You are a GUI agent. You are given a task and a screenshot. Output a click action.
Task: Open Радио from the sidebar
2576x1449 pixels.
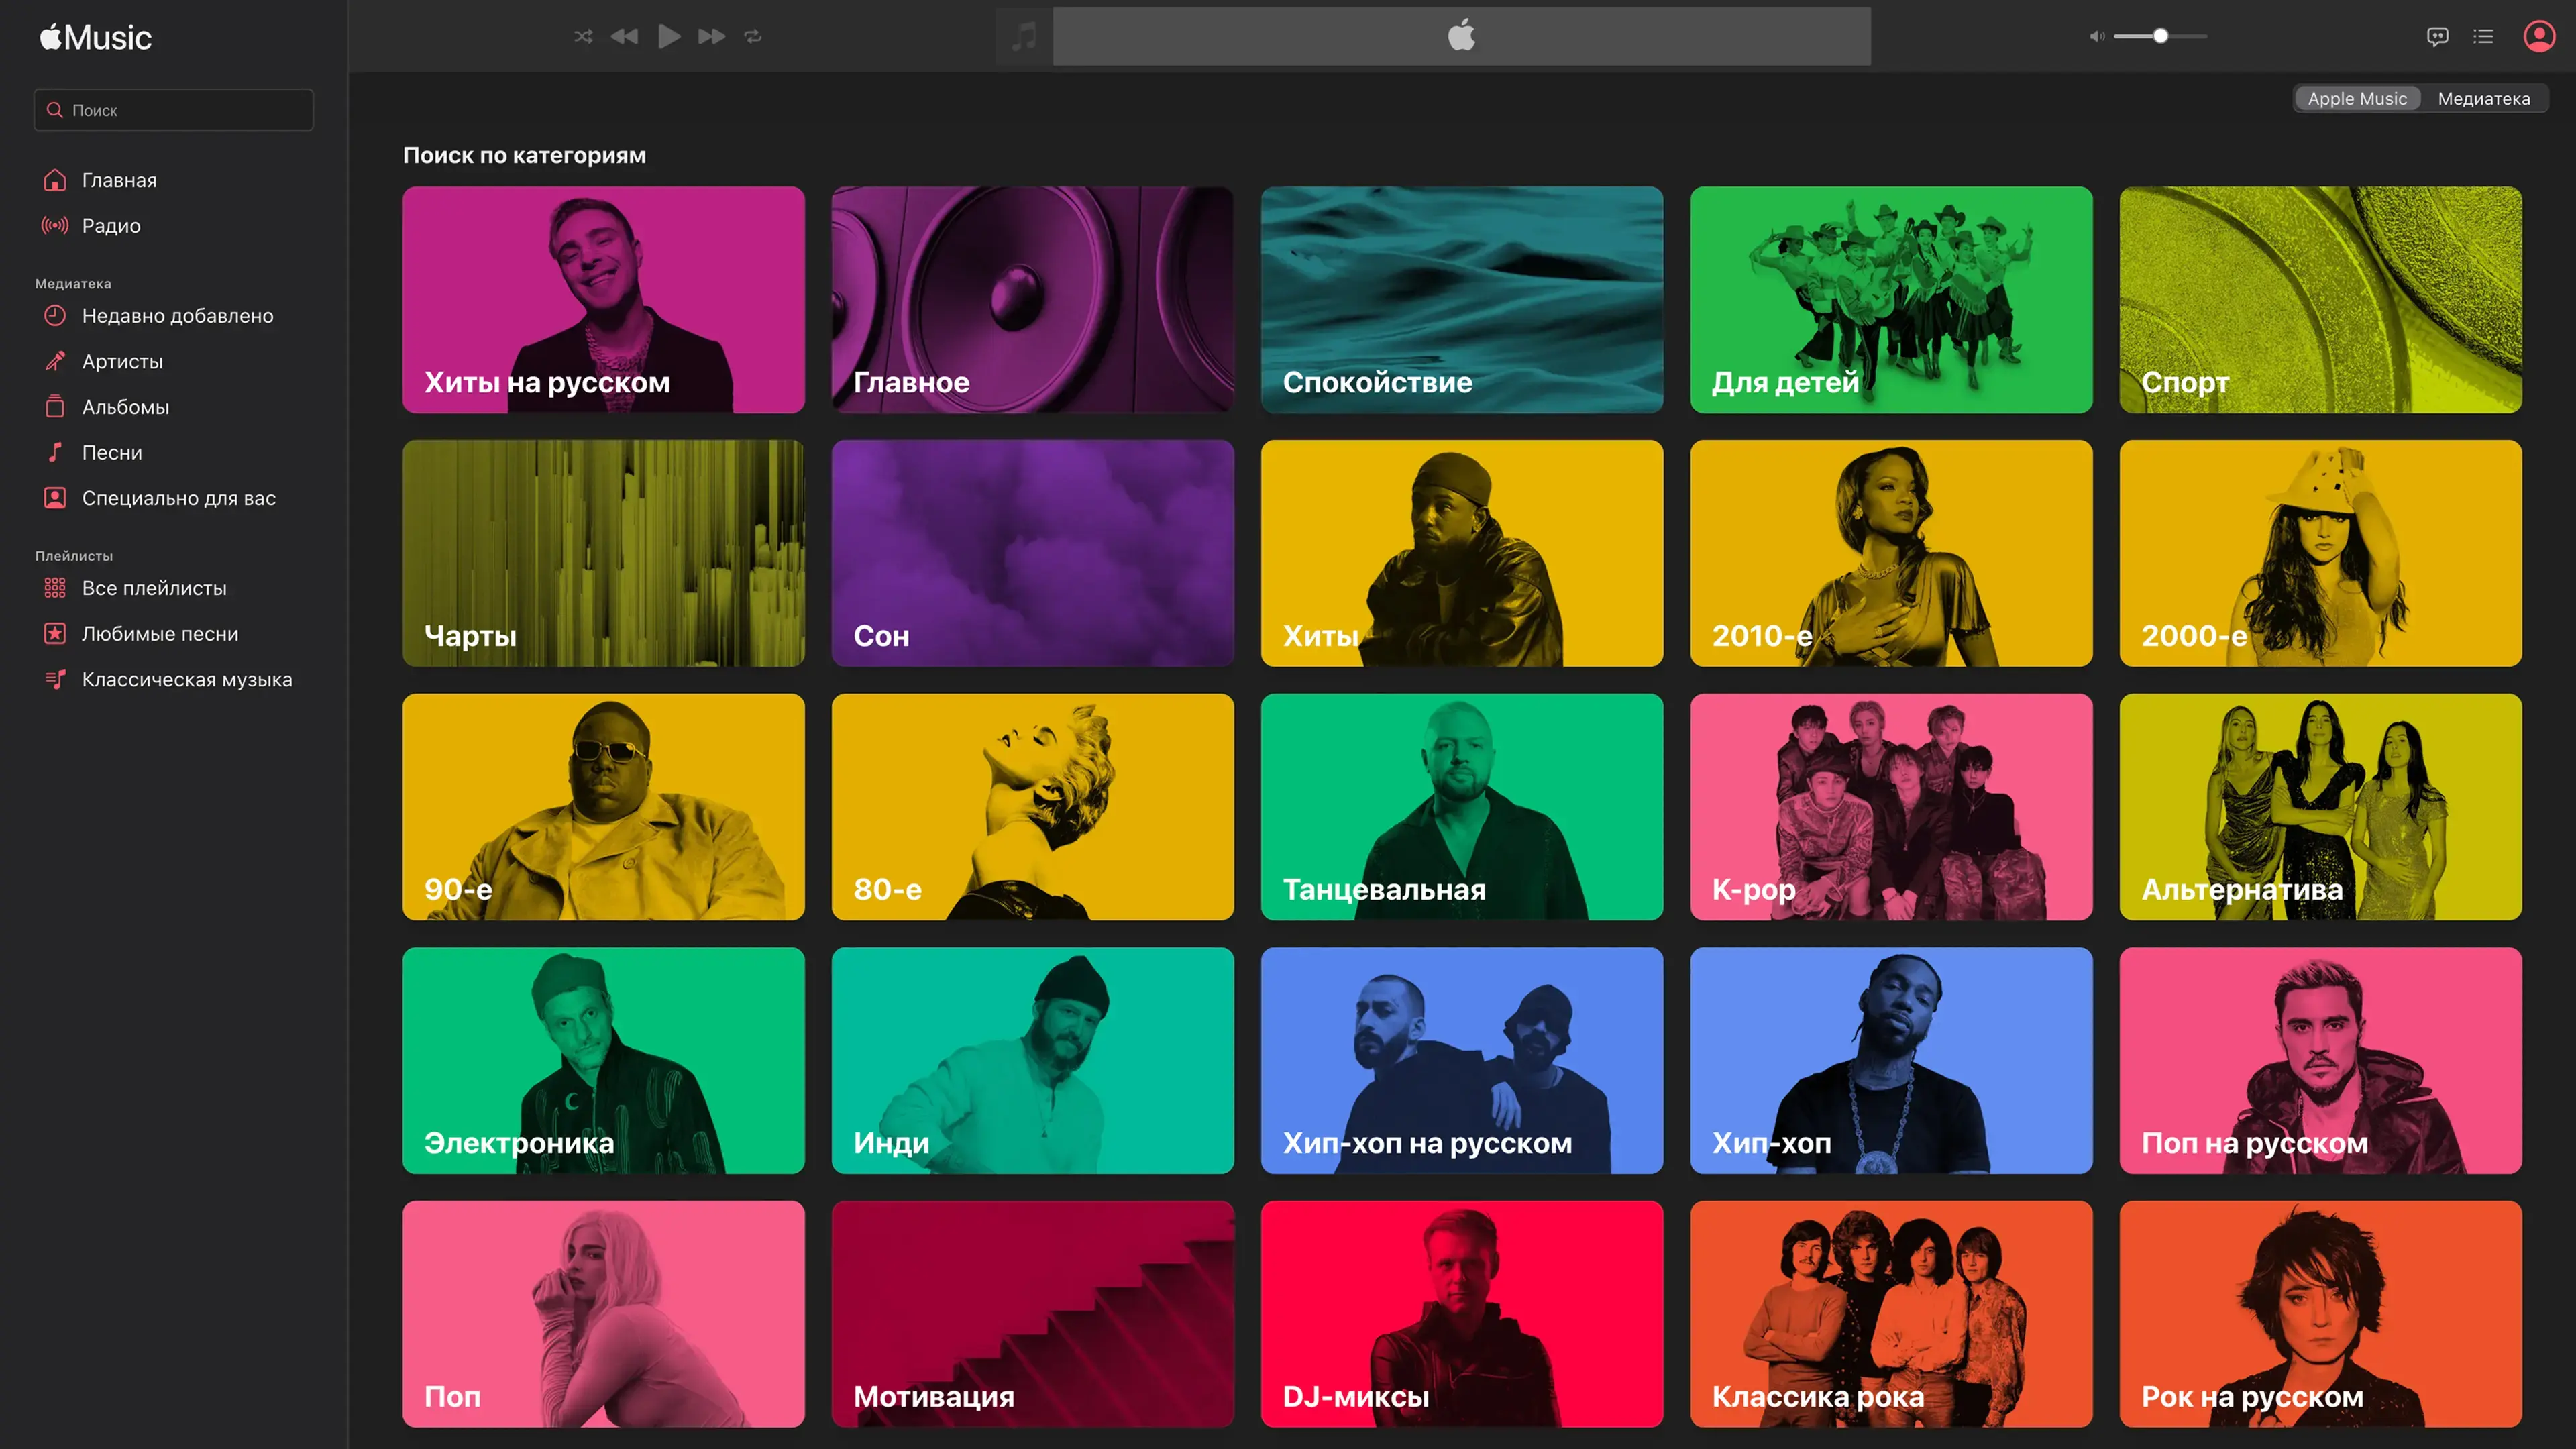111,226
